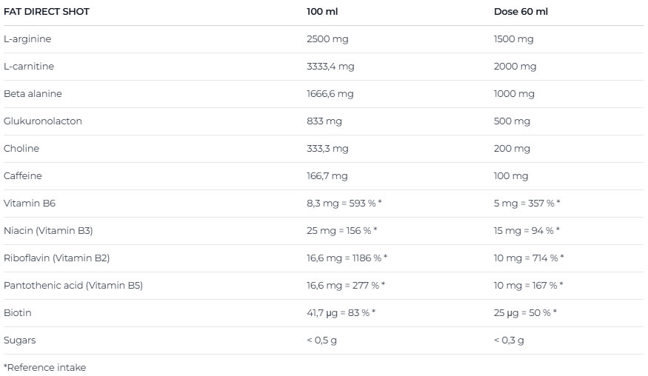Click the Glukuronolacton ingredient label
Screen dimensions: 648x376
pyautogui.click(x=43, y=121)
